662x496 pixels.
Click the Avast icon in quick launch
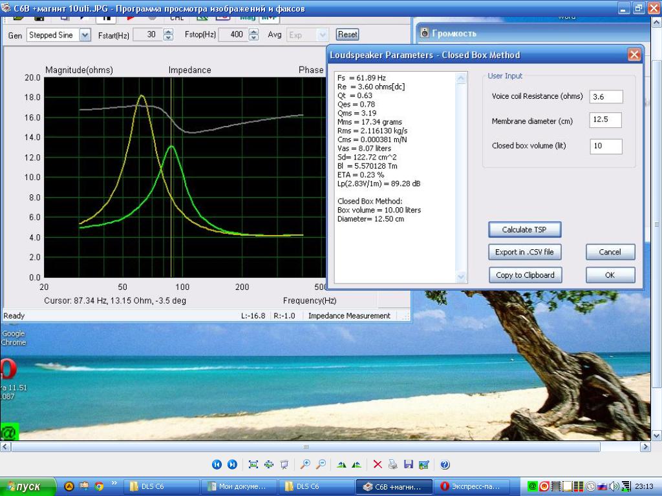tap(69, 486)
